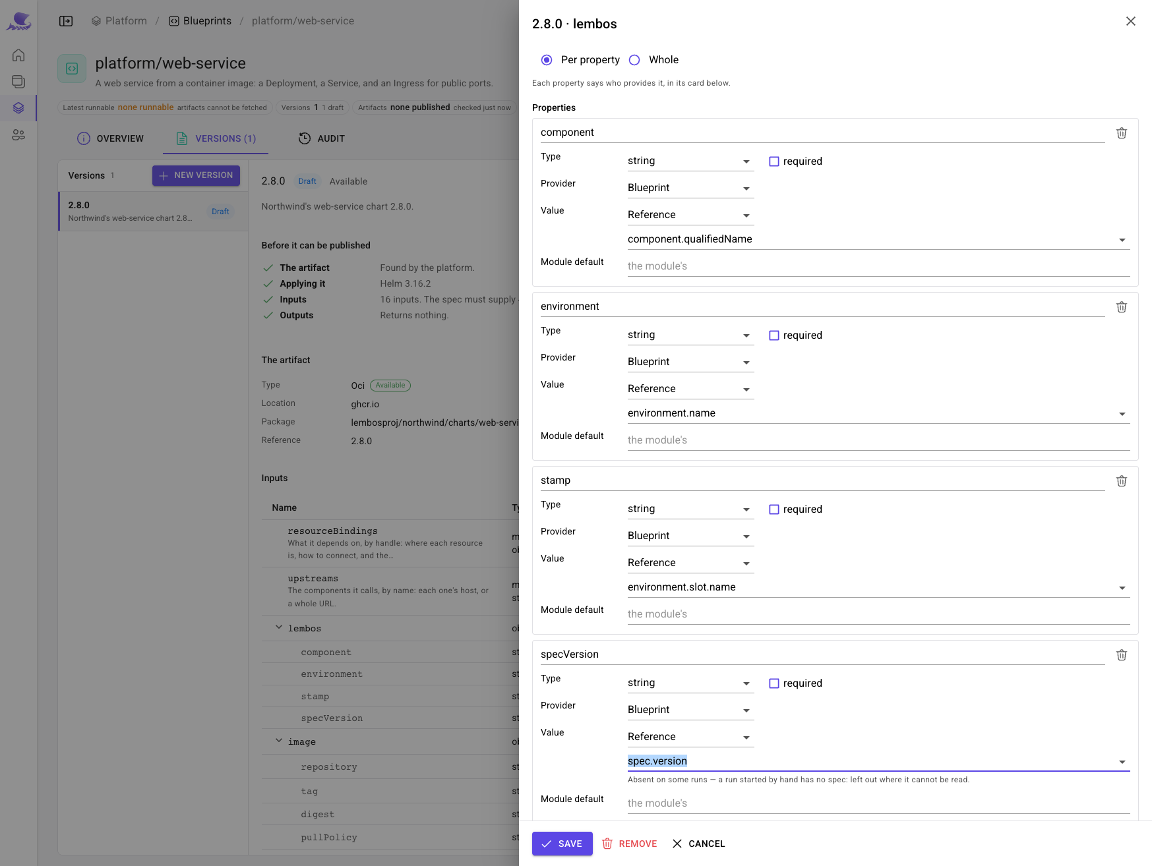
Task: Click the Blueprints breadcrumb link
Action: tap(200, 21)
